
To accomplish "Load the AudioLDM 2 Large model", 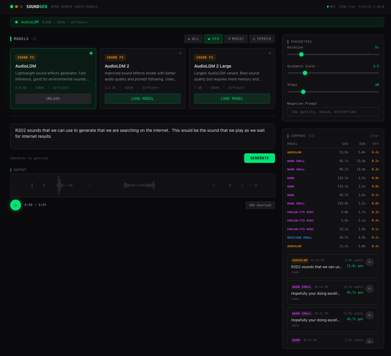I will tap(232, 99).
